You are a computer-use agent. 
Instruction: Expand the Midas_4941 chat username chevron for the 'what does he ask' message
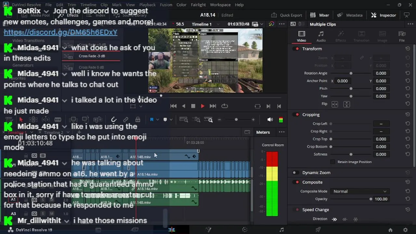[64, 48]
